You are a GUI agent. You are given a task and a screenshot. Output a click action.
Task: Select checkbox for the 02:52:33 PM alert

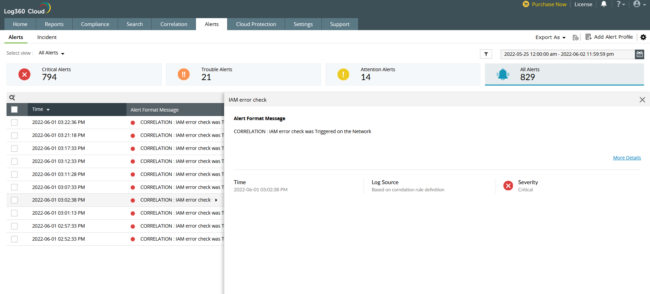click(x=14, y=239)
